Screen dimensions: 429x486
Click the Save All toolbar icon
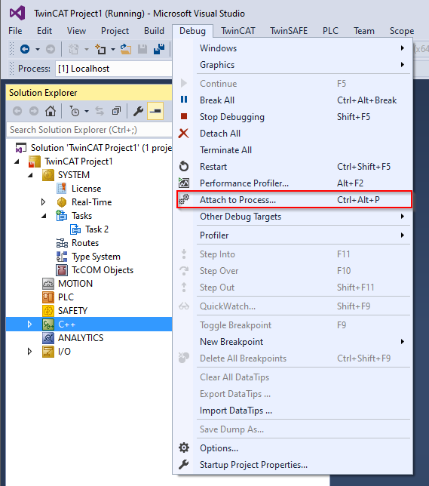[159, 49]
